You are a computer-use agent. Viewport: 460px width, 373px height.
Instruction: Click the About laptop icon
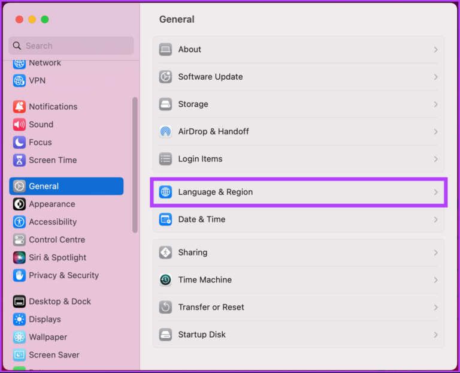(x=165, y=49)
